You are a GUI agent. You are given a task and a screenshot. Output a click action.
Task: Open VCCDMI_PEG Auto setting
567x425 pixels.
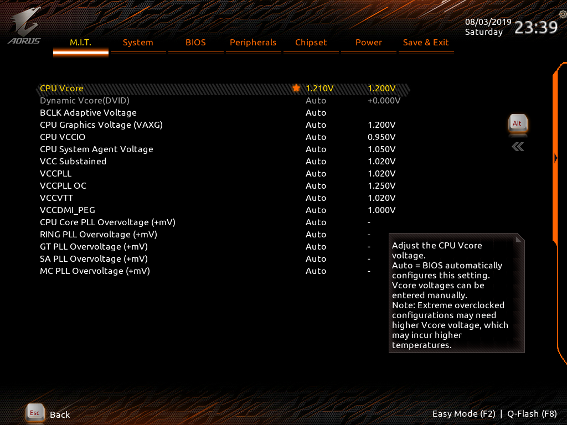316,210
